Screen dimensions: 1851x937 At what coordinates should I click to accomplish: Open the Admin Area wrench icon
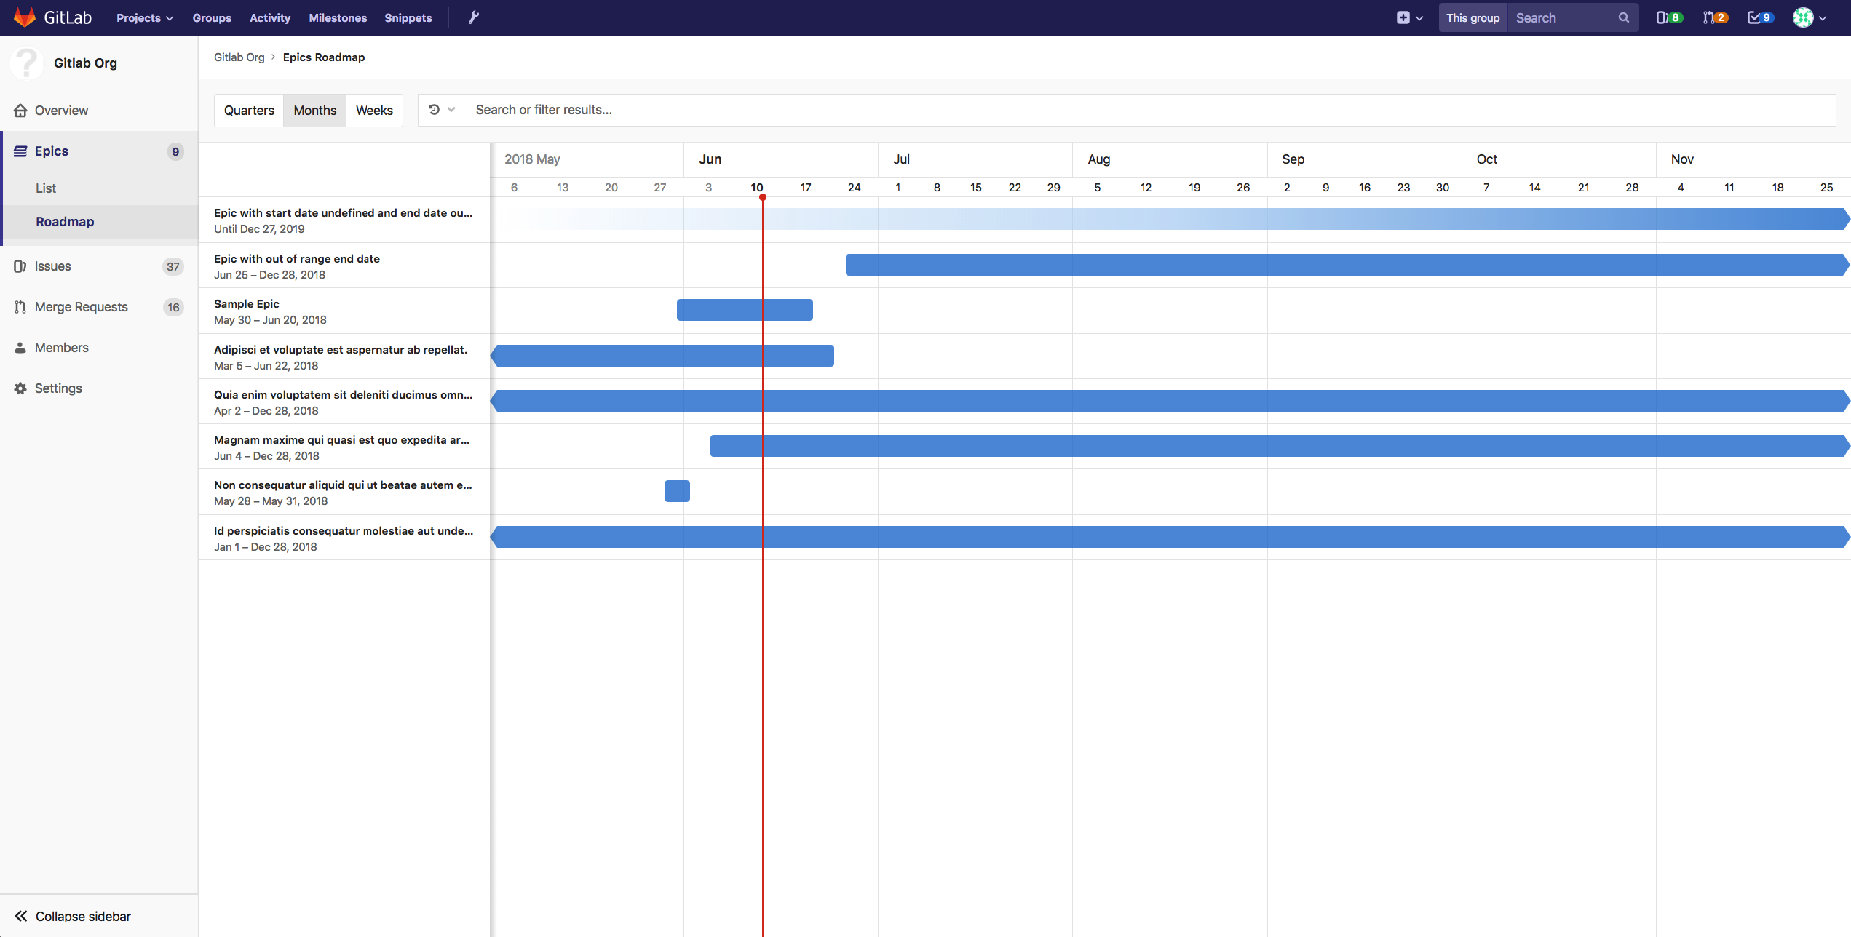[473, 17]
